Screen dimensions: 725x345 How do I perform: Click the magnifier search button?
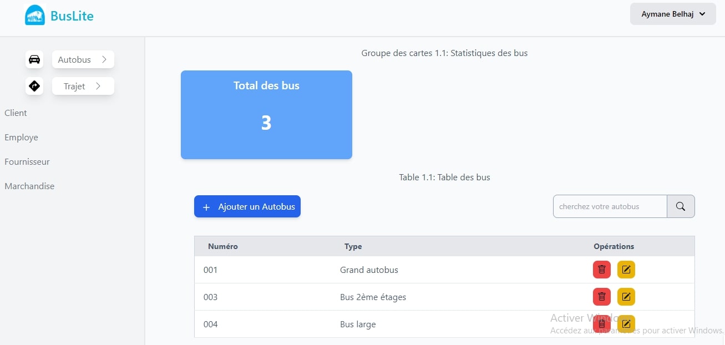(x=681, y=206)
